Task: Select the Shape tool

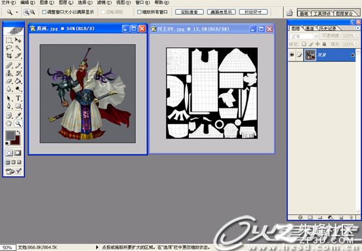Action: [18, 106]
